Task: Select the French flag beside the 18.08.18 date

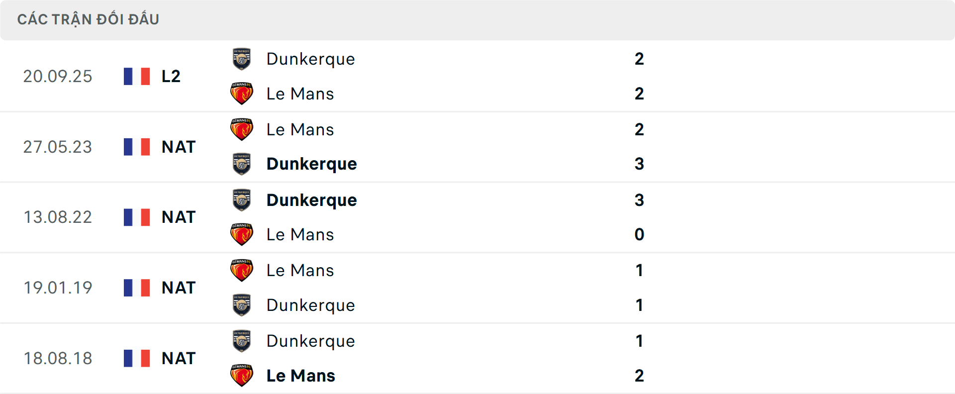Action: click(136, 358)
